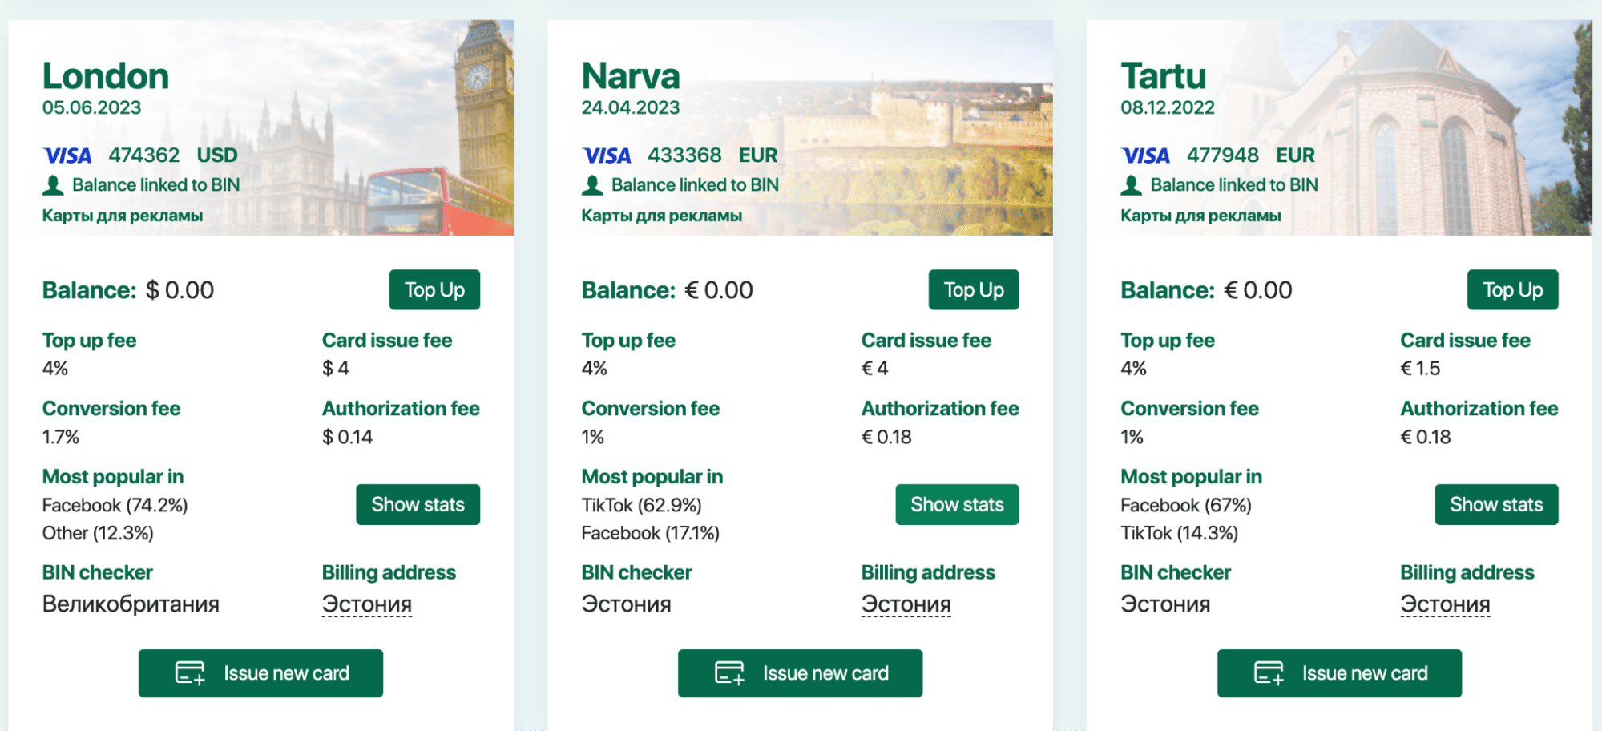Click card icon in Tartu's Issue new card
This screenshot has width=1602, height=731.
click(1269, 673)
